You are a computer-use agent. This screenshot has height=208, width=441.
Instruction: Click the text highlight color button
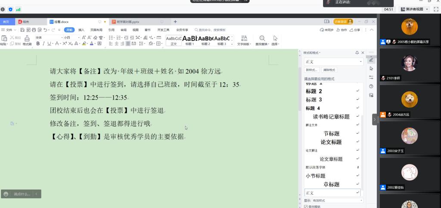tap(84, 43)
